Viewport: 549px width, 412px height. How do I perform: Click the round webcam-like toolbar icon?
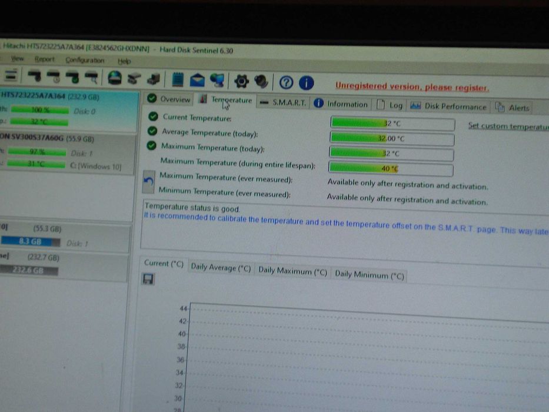tap(261, 81)
